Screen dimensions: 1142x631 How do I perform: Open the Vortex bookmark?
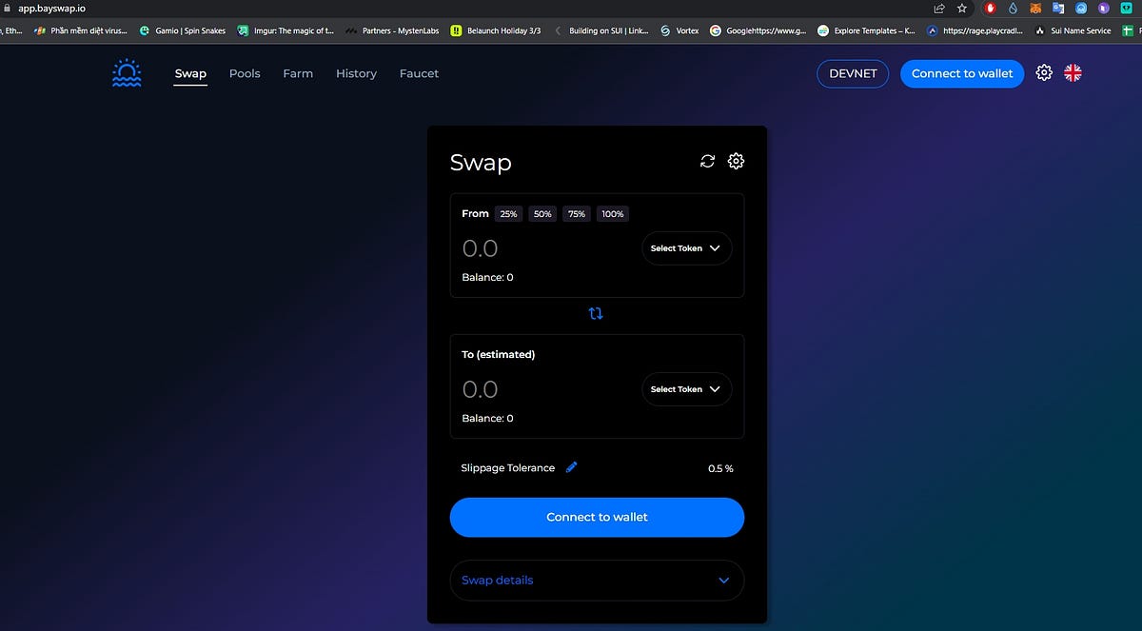tap(679, 30)
